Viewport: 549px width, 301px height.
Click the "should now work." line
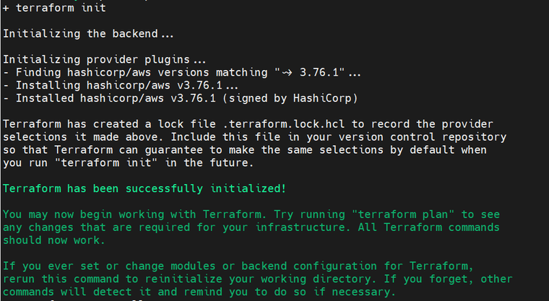[54, 240]
